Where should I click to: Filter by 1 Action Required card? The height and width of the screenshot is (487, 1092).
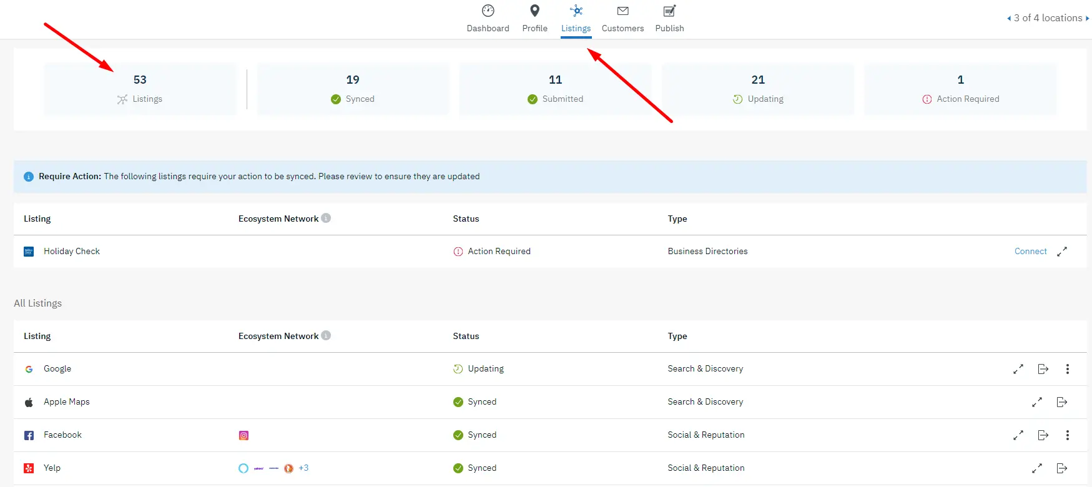[960, 89]
